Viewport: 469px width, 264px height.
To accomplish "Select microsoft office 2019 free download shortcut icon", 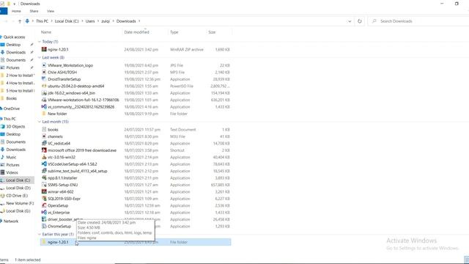I will [44, 150].
